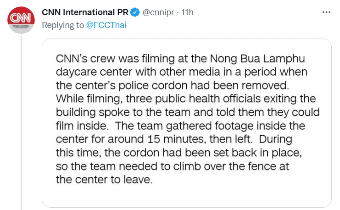
Task: Click the CNN International PR display name
Action: click(85, 12)
